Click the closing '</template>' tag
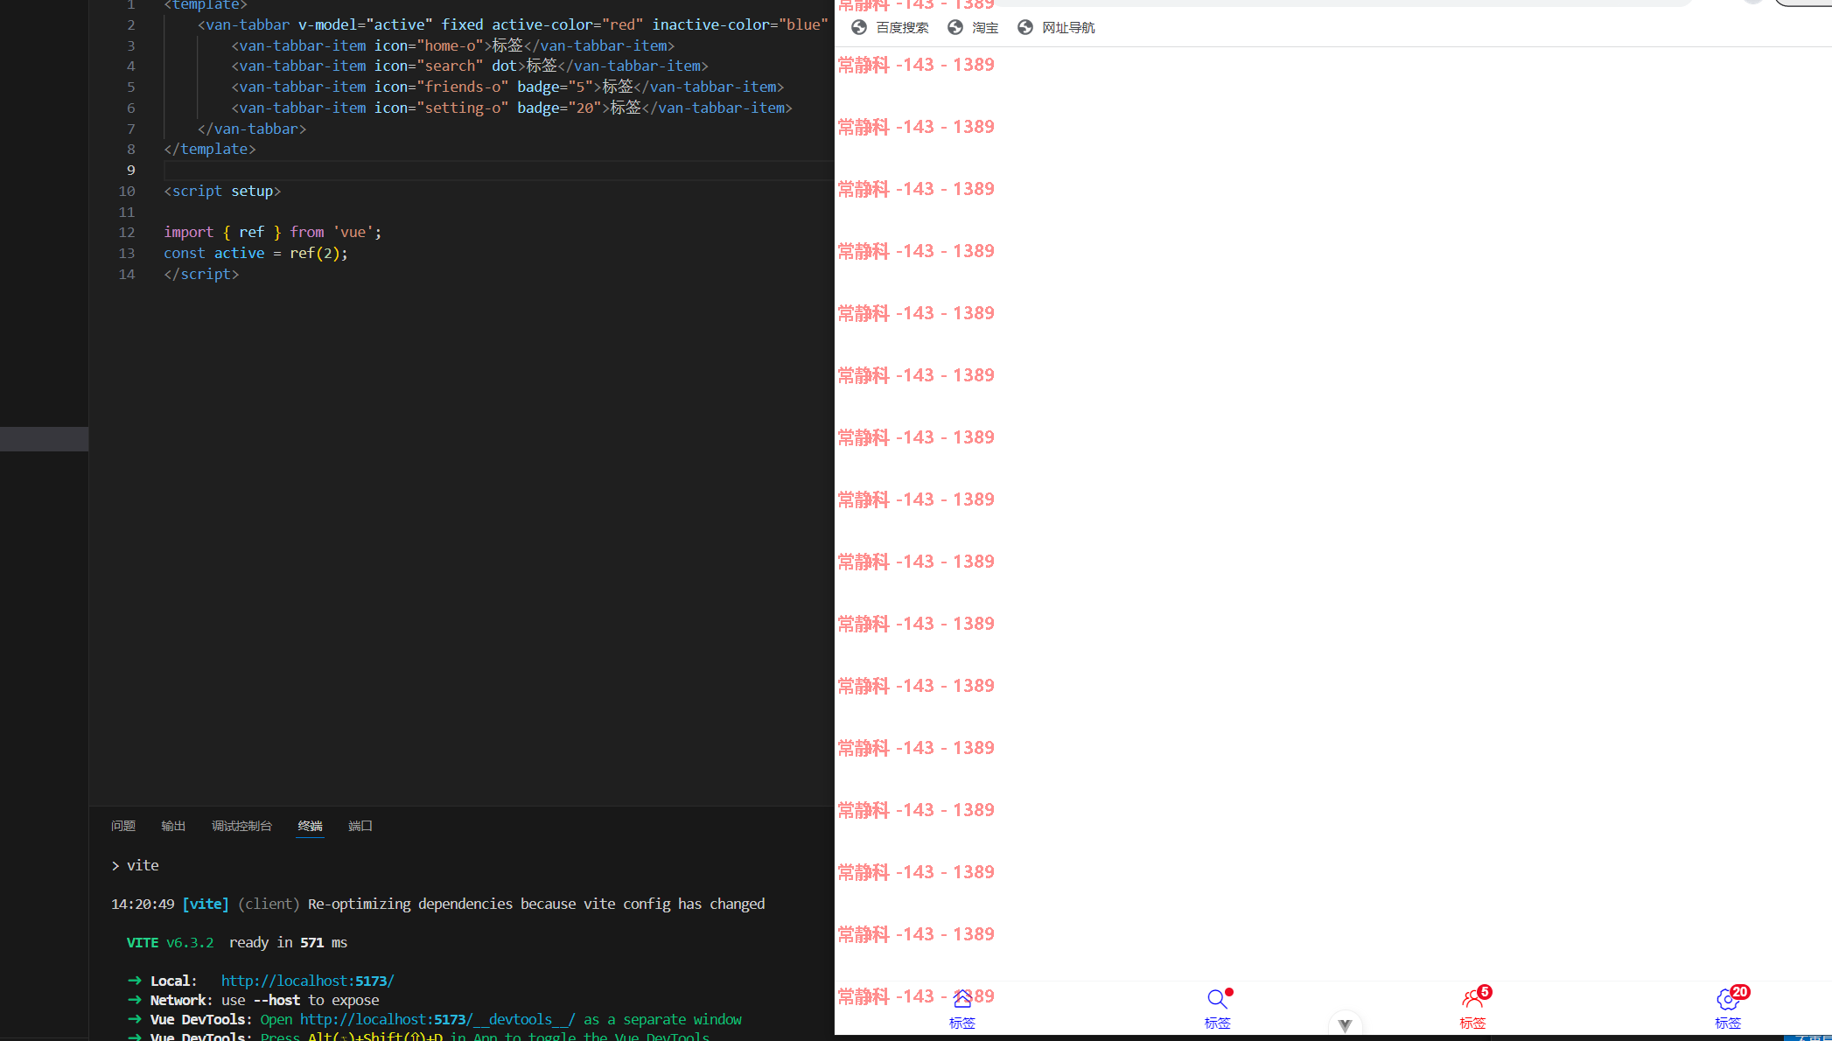Viewport: 1832px width, 1041px height. [210, 149]
